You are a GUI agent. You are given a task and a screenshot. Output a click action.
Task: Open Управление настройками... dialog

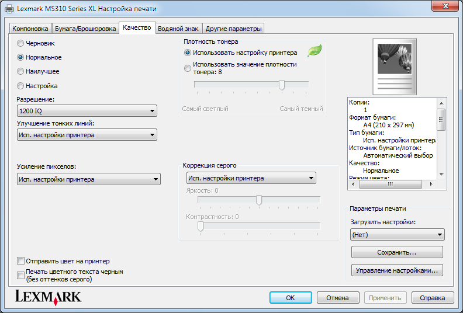click(397, 270)
